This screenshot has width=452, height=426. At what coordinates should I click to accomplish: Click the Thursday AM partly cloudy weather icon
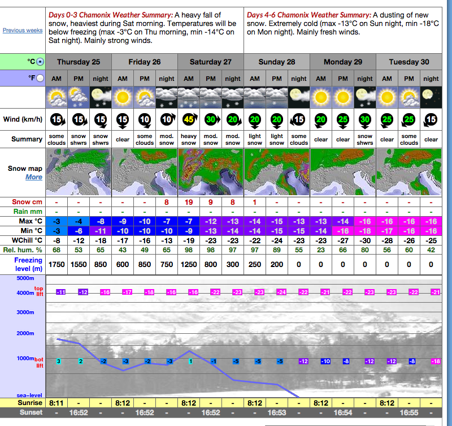[56, 97]
